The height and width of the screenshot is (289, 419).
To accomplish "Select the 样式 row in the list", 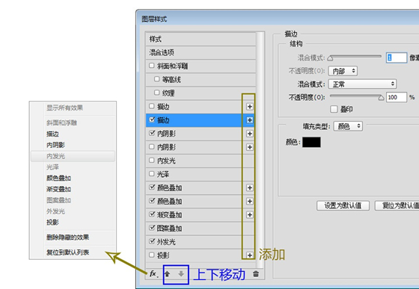I will point(201,39).
